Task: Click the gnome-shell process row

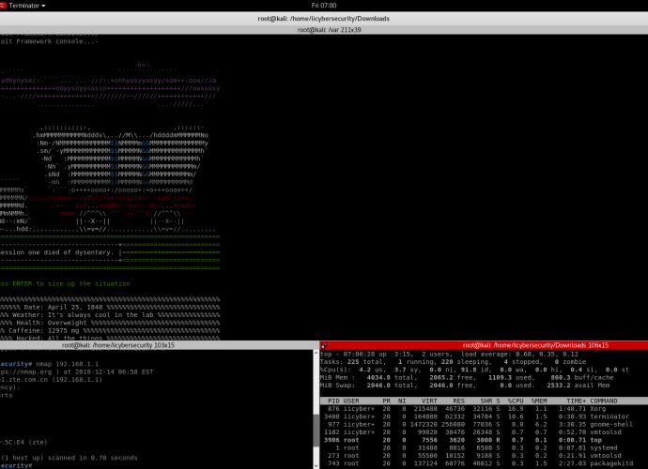Action: pos(484,424)
